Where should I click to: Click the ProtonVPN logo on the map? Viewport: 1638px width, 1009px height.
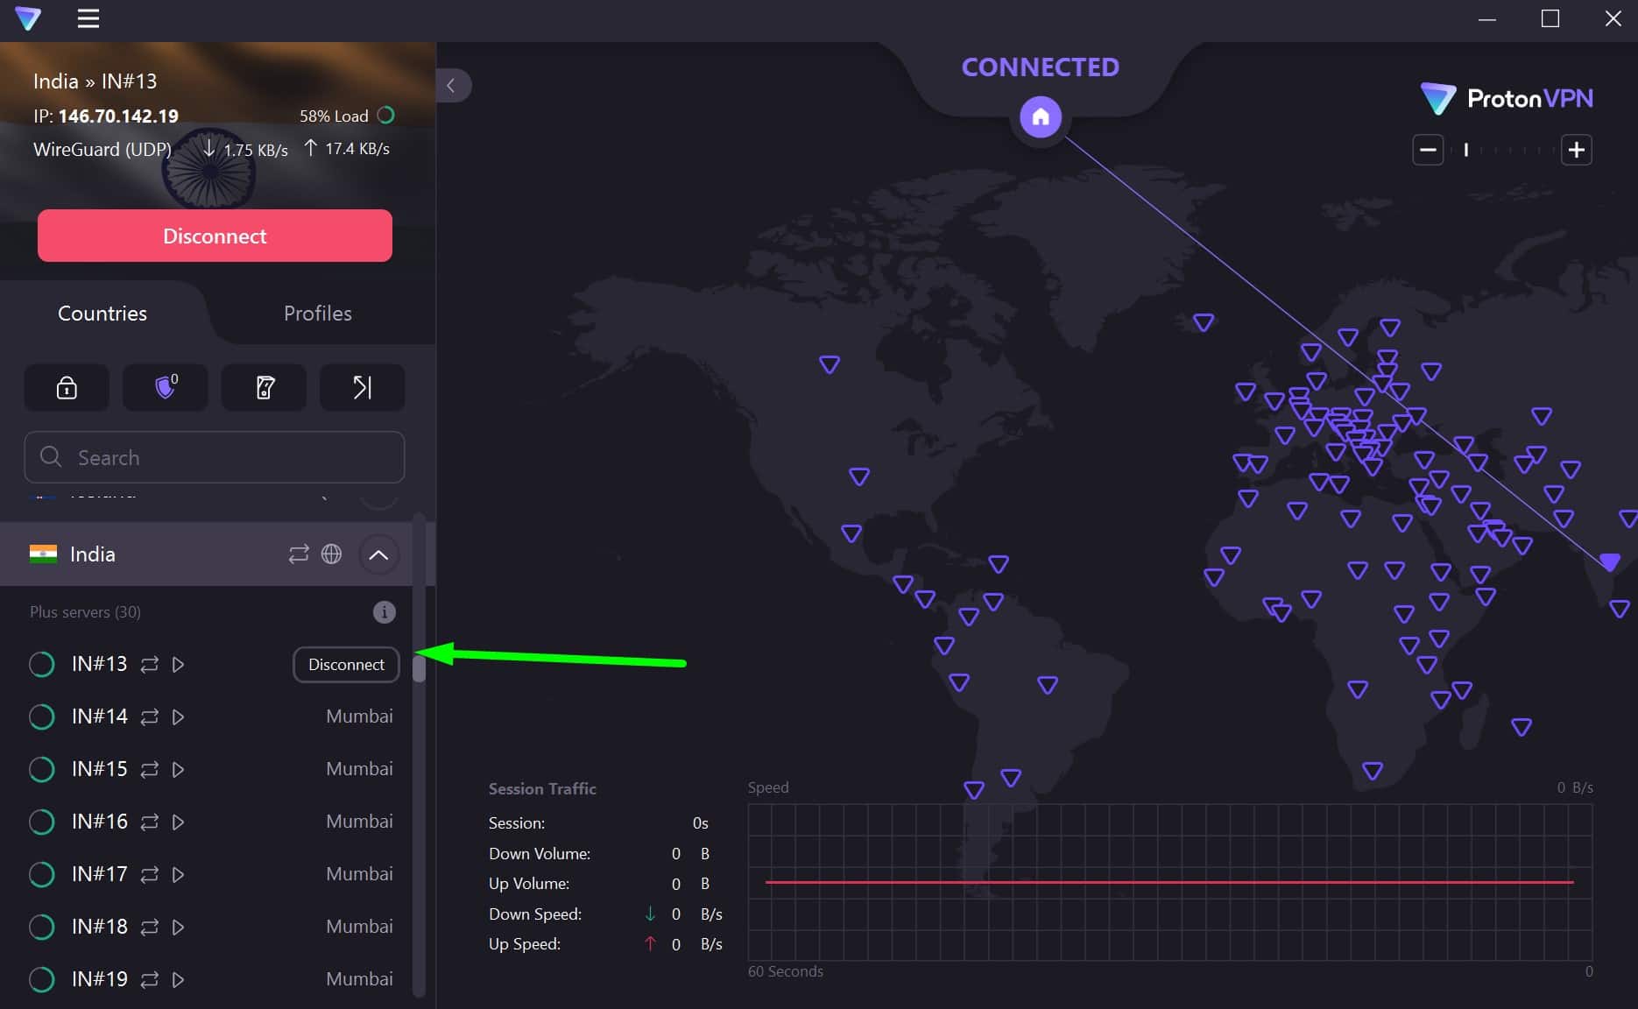pyautogui.click(x=1507, y=98)
